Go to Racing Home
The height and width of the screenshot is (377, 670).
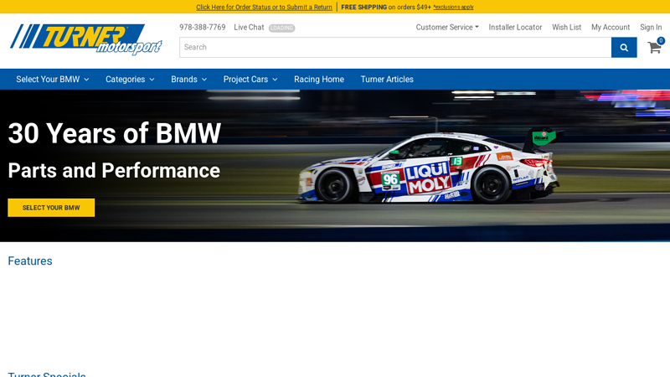click(319, 80)
